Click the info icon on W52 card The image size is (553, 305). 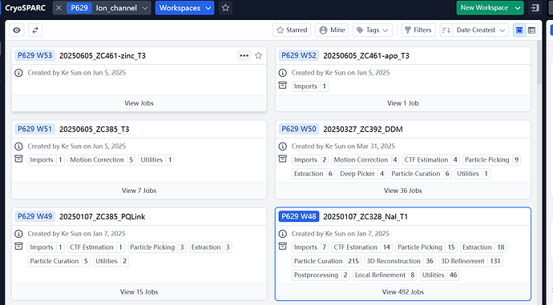[282, 73]
